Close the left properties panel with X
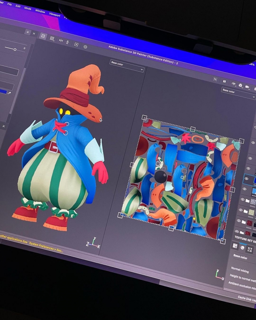 [34, 34]
